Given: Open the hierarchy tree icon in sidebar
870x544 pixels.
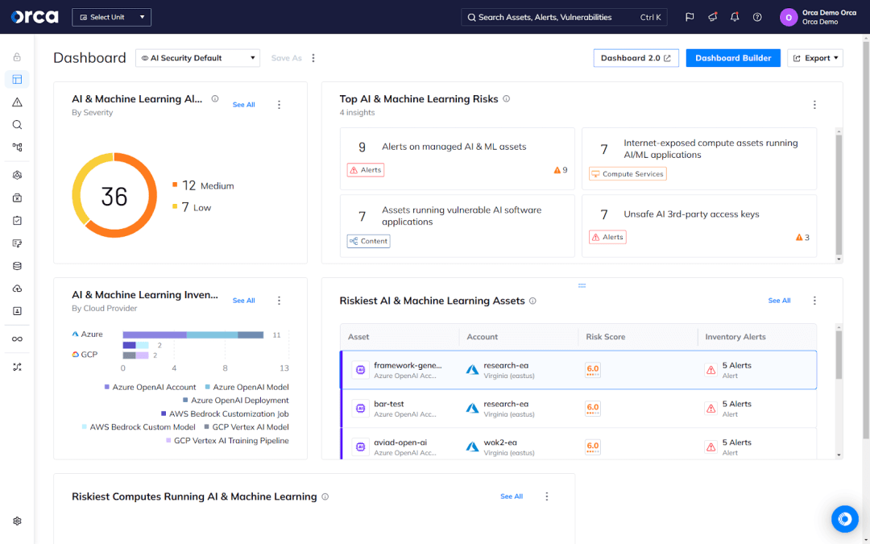Looking at the screenshot, I should pos(17,147).
